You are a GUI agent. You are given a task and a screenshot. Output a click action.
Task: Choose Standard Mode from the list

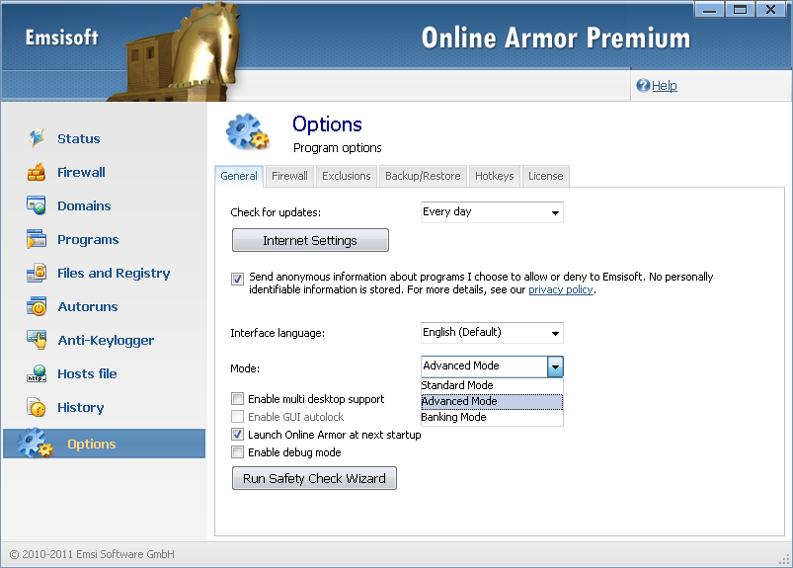coord(492,385)
